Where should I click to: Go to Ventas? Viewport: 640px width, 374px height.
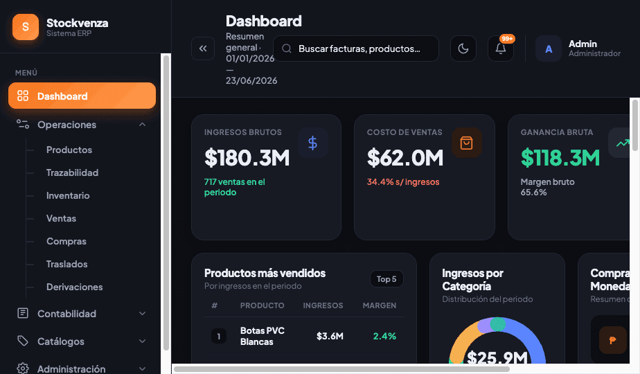tap(61, 218)
